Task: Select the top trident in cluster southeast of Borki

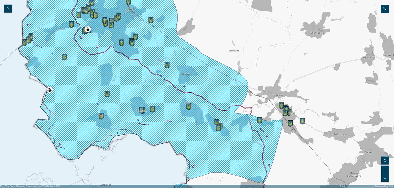Action: (x=217, y=122)
